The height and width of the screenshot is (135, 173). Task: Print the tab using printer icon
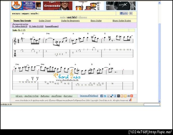pyautogui.click(x=128, y=96)
